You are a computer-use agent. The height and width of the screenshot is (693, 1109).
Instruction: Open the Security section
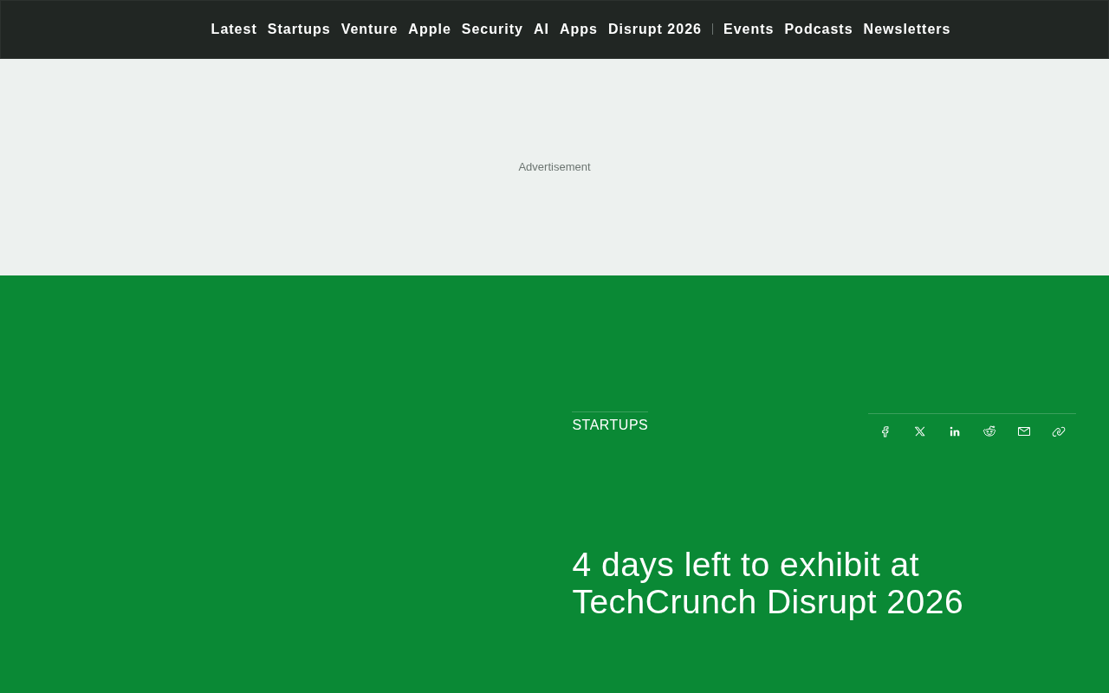pyautogui.click(x=492, y=29)
